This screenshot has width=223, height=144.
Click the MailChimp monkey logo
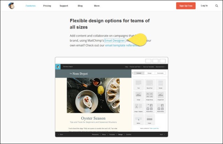point(11,6)
